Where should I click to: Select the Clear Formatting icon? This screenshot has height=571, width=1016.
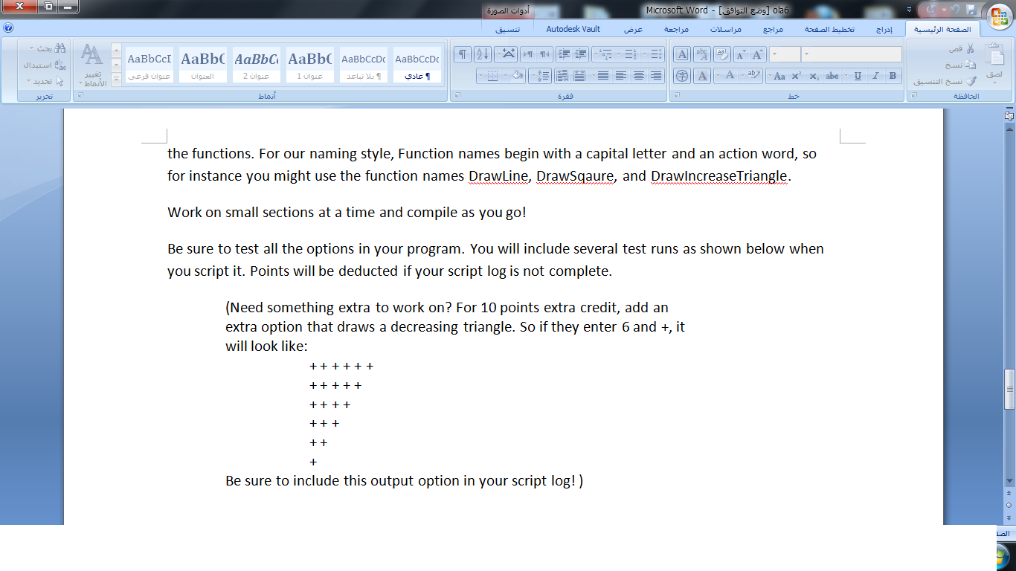(x=722, y=54)
